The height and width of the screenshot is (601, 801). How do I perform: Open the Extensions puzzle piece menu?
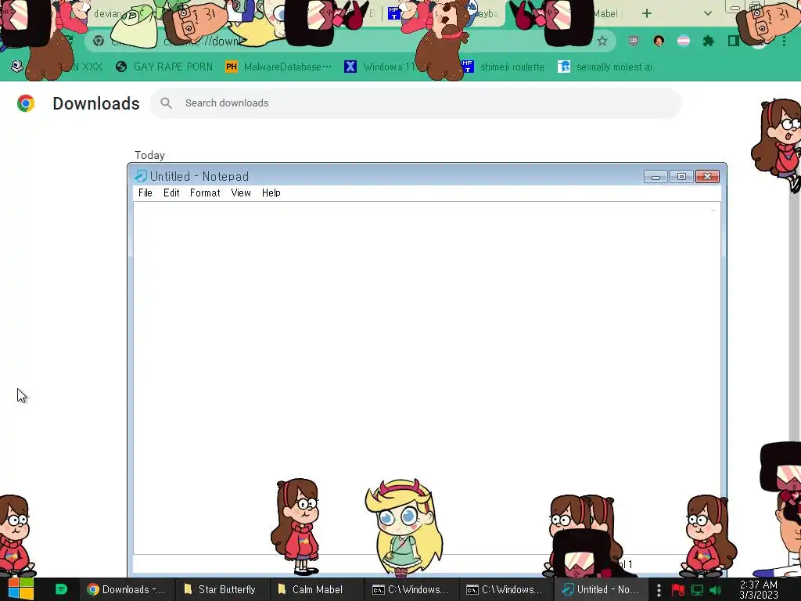point(709,41)
